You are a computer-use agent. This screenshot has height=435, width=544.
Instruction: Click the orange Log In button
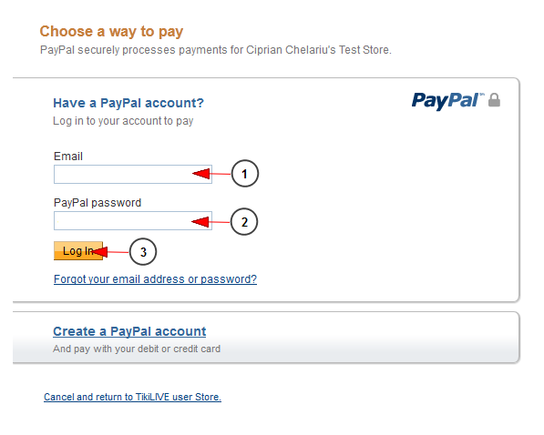[x=78, y=250]
